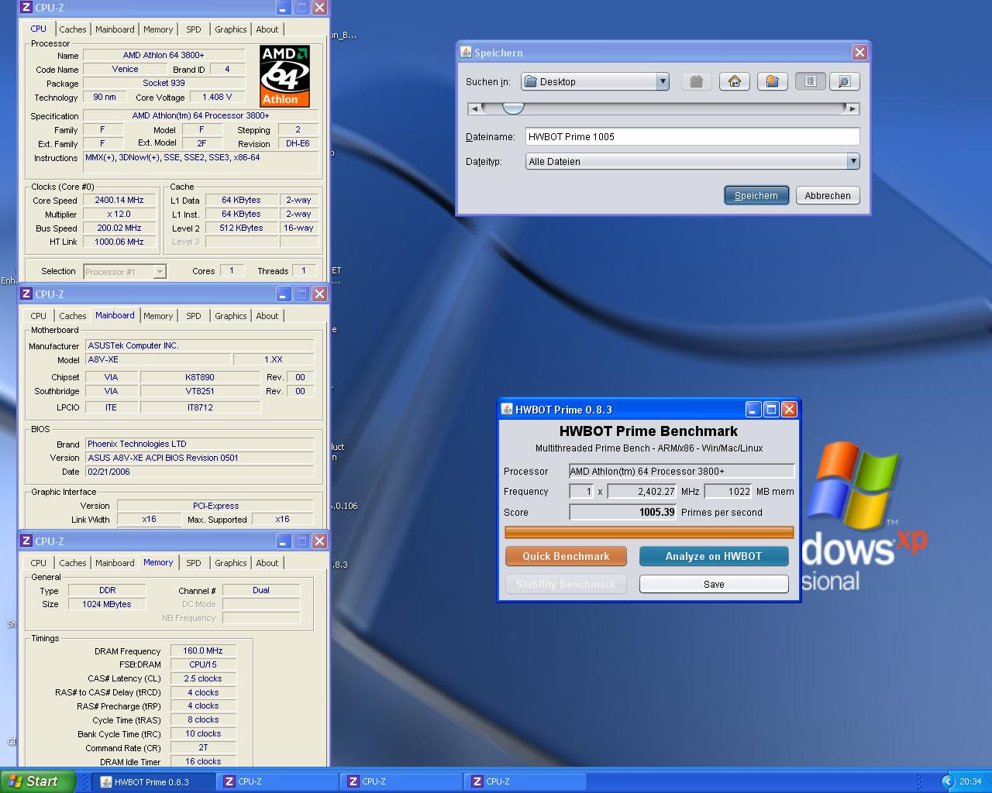The height and width of the screenshot is (793, 992).
Task: Click left scroll arrow in Speichern file list
Action: pyautogui.click(x=474, y=109)
